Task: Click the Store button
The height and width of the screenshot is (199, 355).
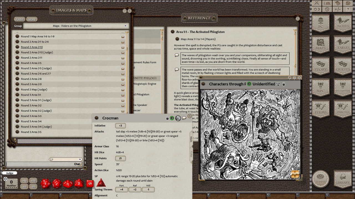Action: tap(32, 19)
